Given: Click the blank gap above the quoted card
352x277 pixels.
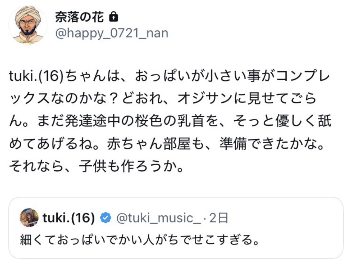Looking at the screenshot, I should (x=176, y=186).
